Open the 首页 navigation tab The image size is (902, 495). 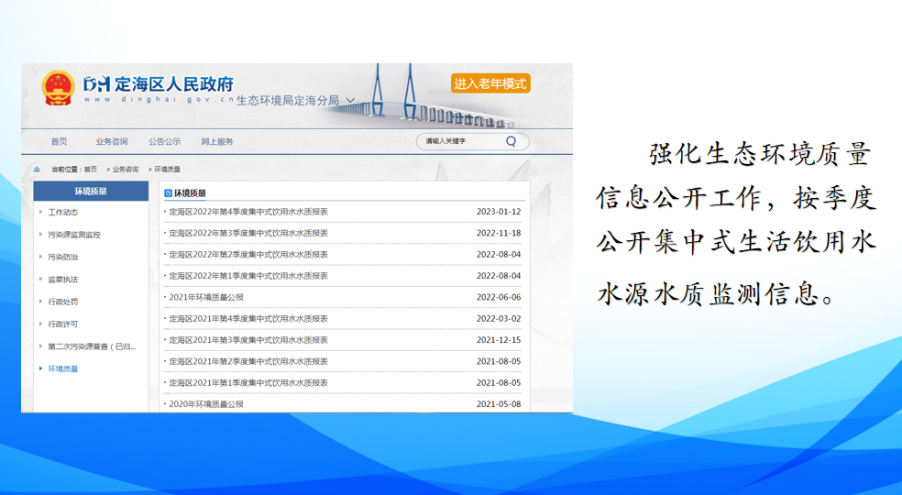pyautogui.click(x=59, y=141)
